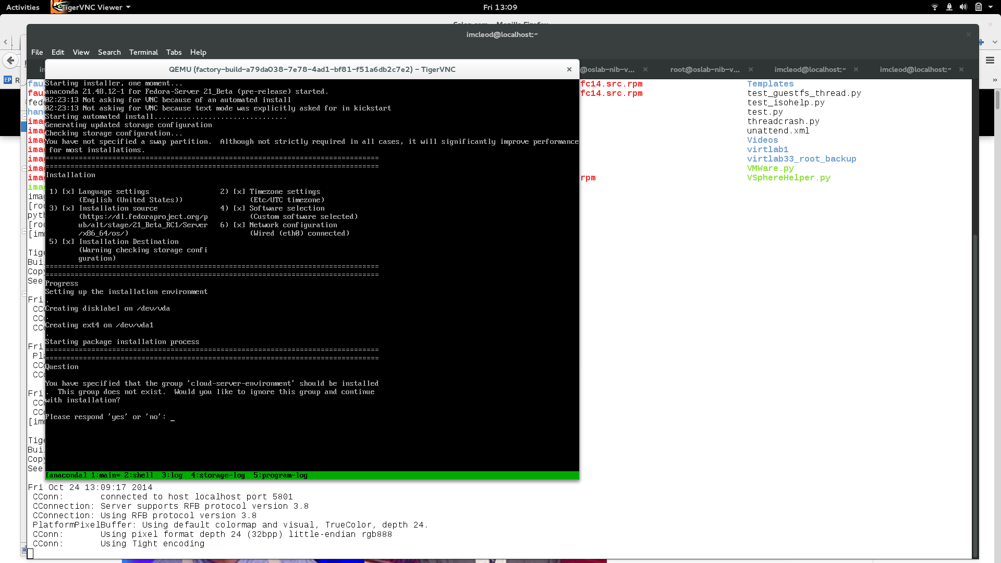Expand the Firefox tab list chevron
The height and width of the screenshot is (563, 1001).
point(995,42)
